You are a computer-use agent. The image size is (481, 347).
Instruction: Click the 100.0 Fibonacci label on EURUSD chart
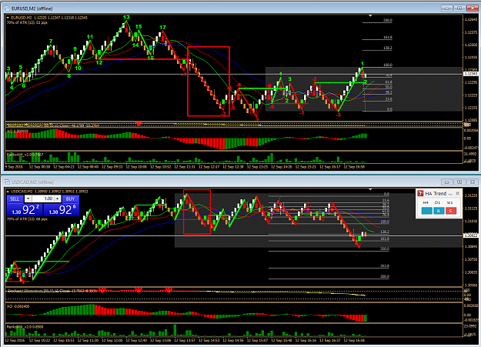pyautogui.click(x=387, y=65)
